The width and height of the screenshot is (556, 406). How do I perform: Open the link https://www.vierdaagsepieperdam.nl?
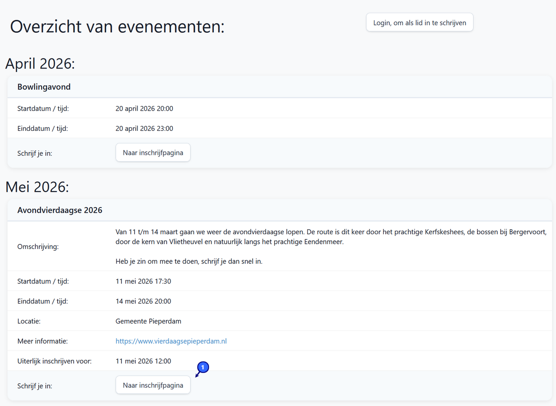tap(171, 341)
